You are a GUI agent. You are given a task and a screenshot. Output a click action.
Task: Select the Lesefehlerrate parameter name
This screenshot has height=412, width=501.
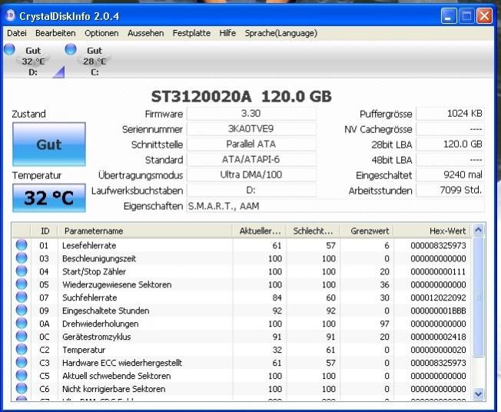(x=89, y=245)
